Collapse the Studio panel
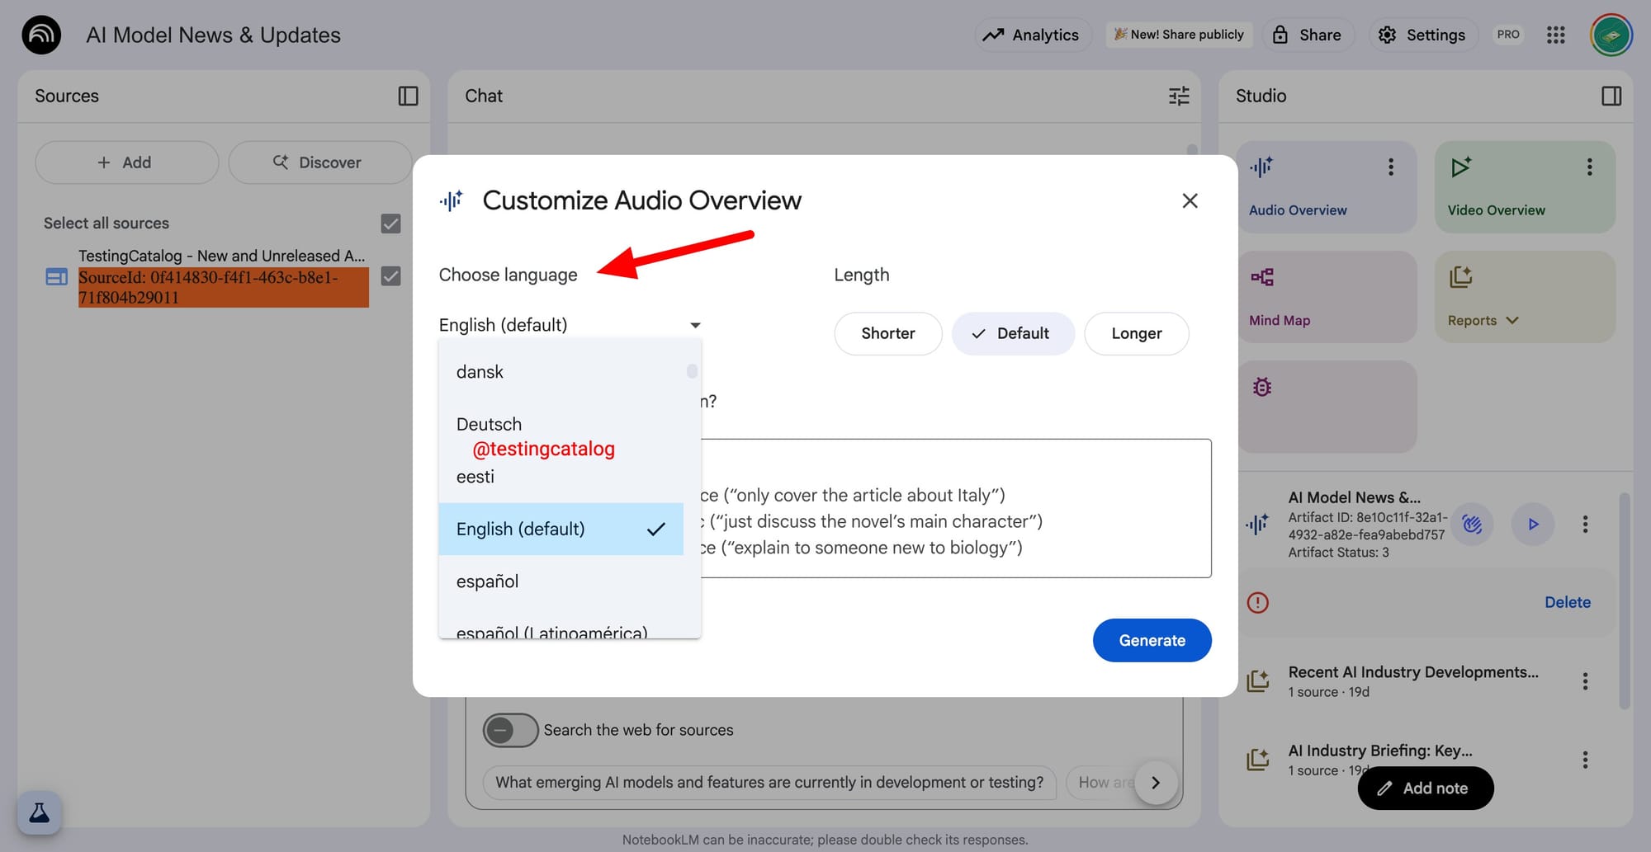Image resolution: width=1651 pixels, height=852 pixels. tap(1611, 96)
